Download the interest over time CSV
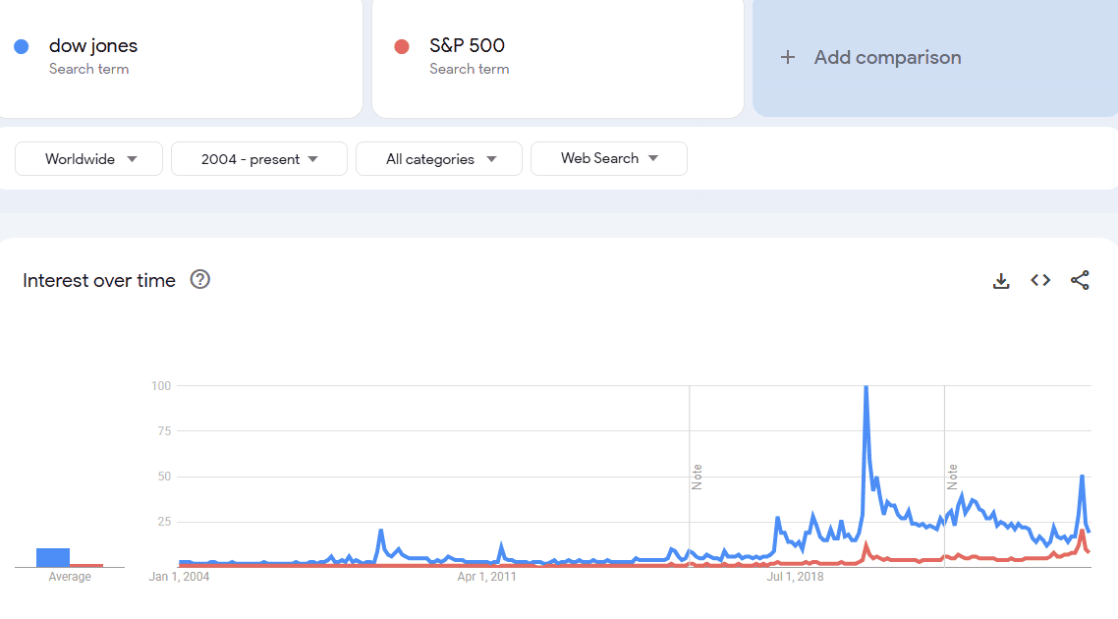Screen dimensions: 1118x619 tap(1001, 280)
